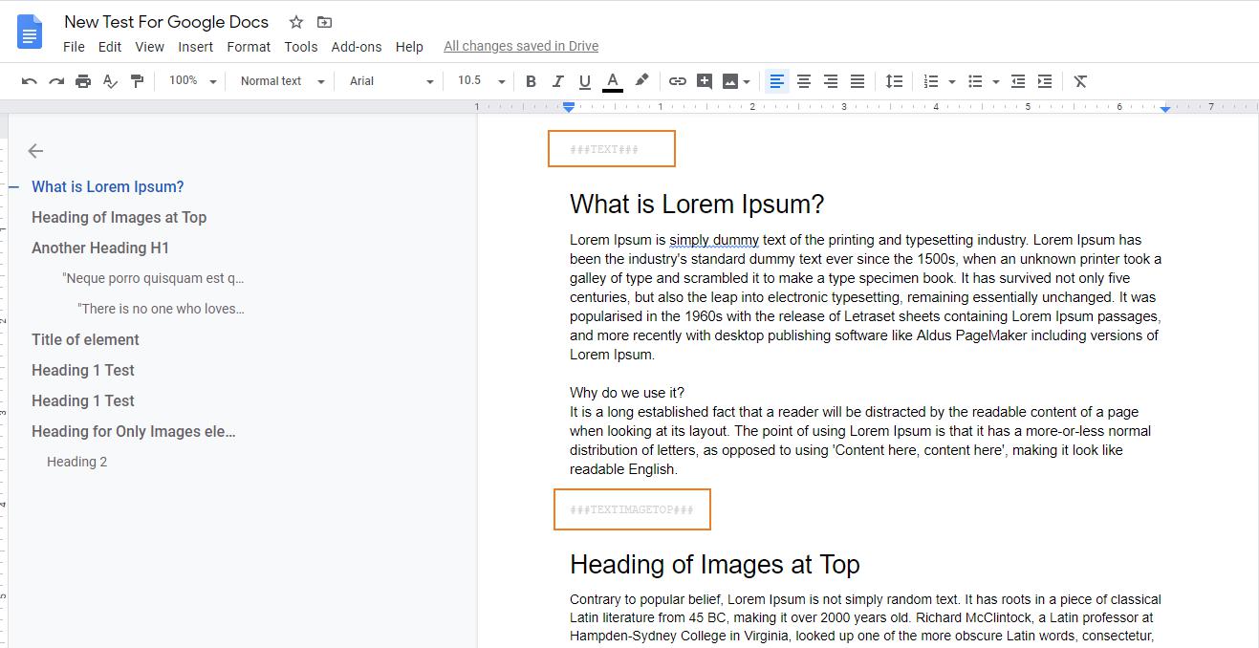Viewport: 1259px width, 648px height.
Task: Click the What is Lorem Ipsum? document heading
Action: click(697, 204)
